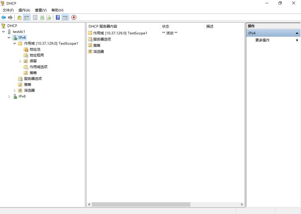Expand the 保留 node

click(20, 61)
